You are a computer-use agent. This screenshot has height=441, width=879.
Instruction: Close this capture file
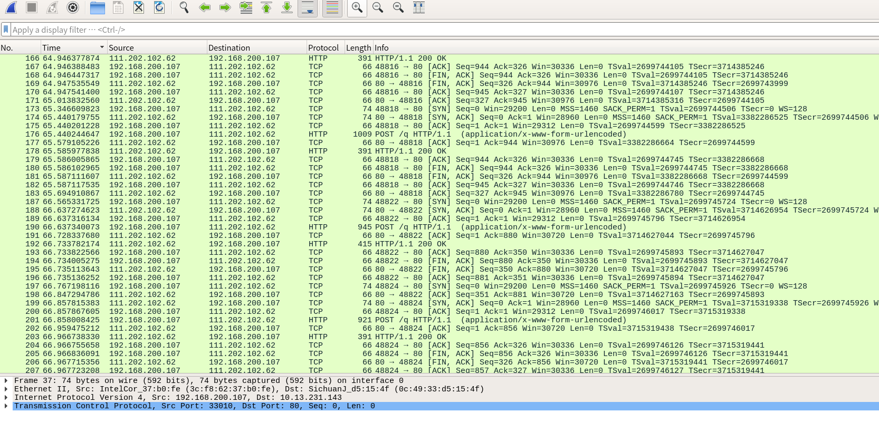tap(139, 7)
